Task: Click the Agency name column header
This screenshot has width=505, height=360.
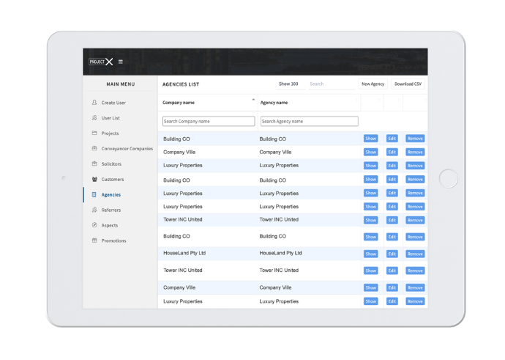Action: click(x=274, y=103)
